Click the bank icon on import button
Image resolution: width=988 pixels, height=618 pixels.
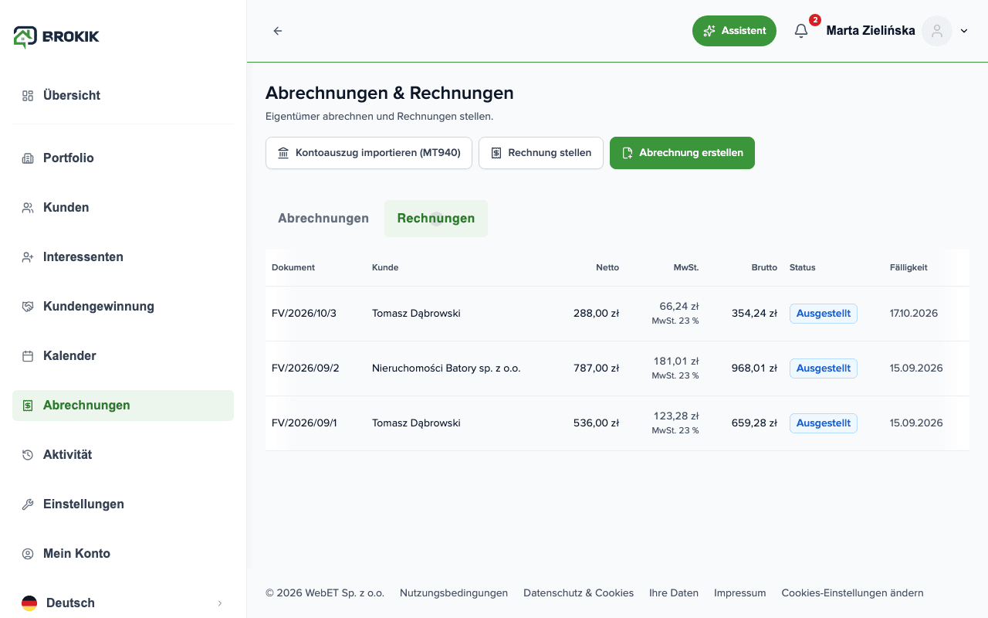point(283,153)
